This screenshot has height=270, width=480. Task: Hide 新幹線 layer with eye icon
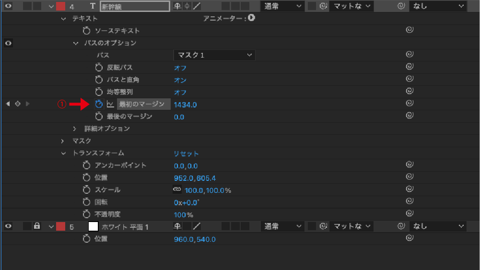[x=8, y=6]
